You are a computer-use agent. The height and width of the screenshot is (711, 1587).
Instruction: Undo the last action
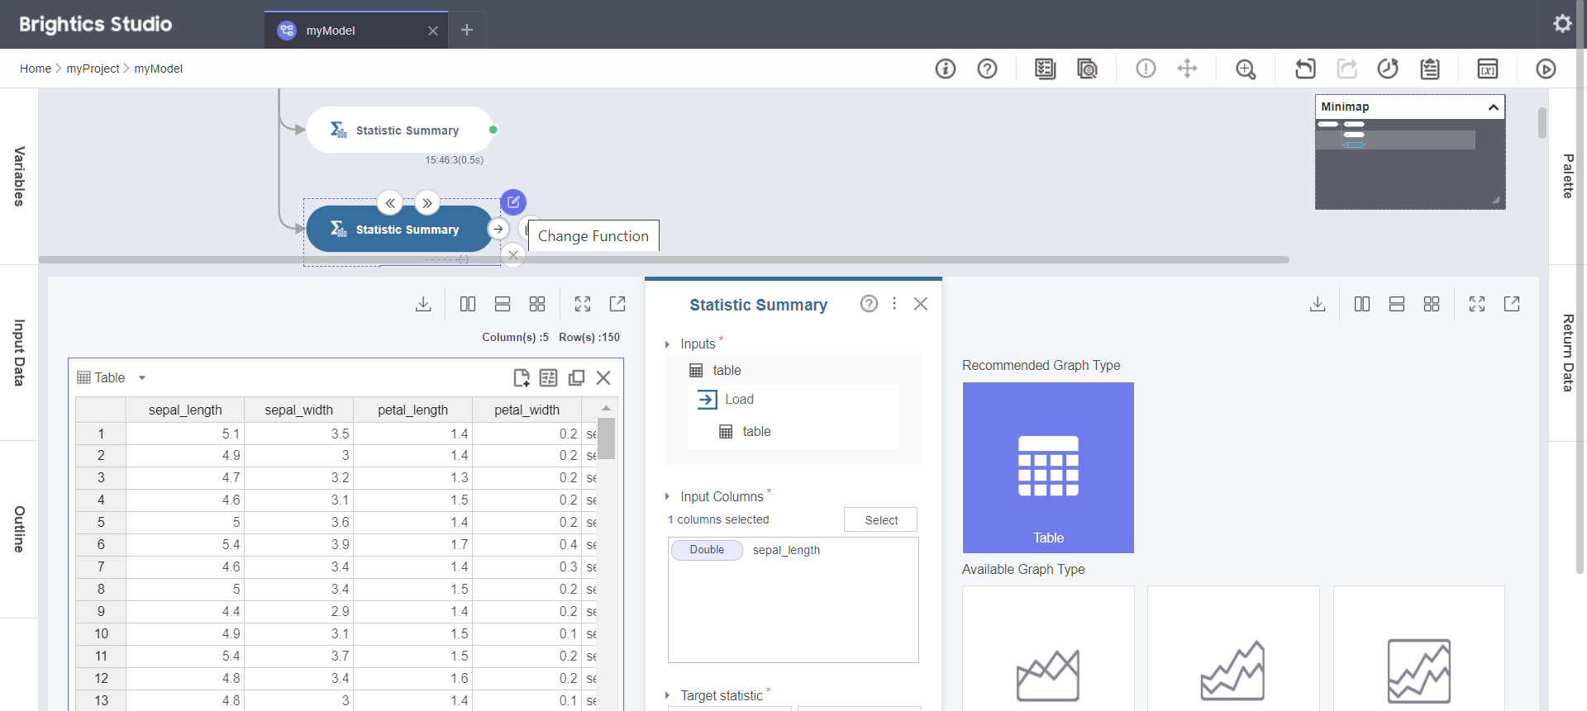point(1305,69)
